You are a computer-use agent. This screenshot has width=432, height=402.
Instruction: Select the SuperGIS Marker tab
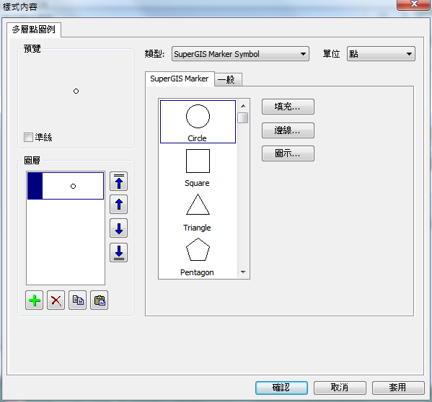[x=180, y=79]
